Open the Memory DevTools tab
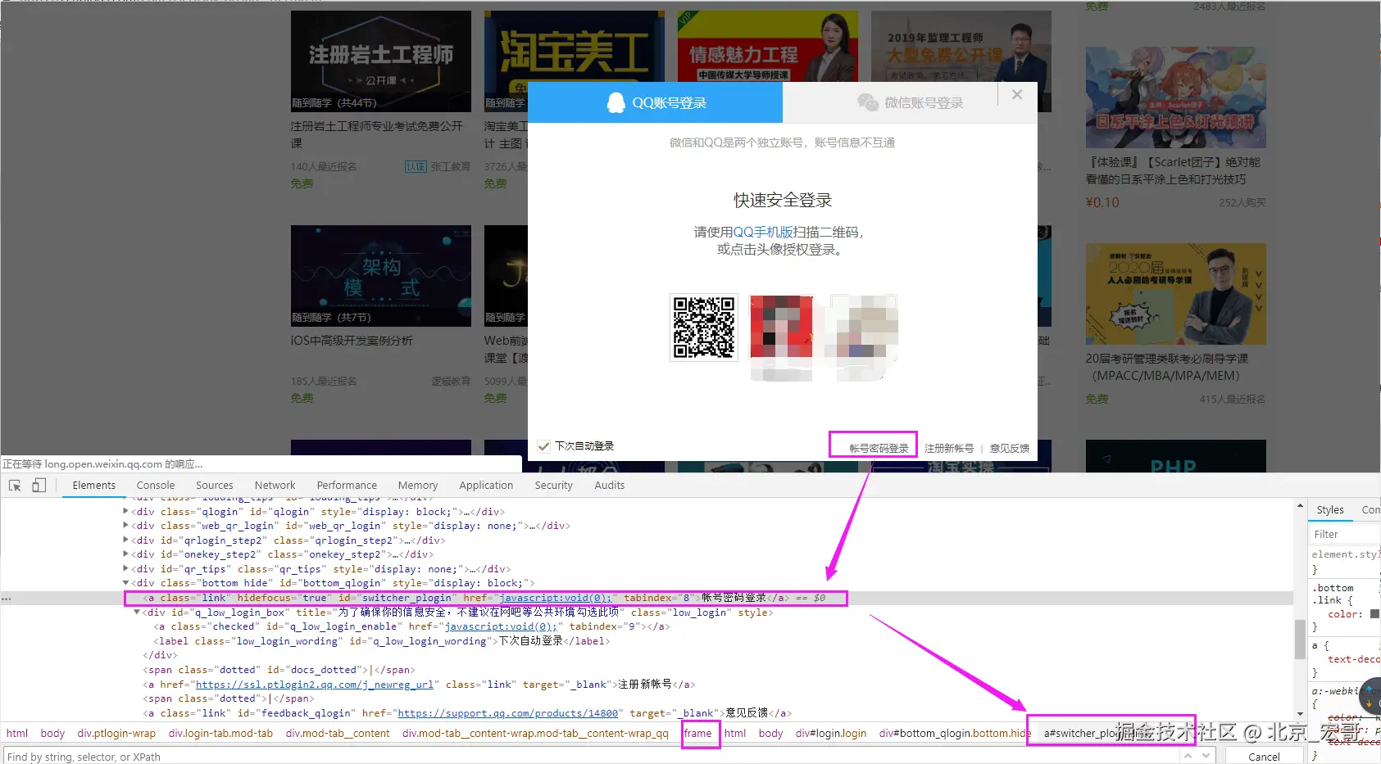This screenshot has height=764, width=1381. coord(418,486)
